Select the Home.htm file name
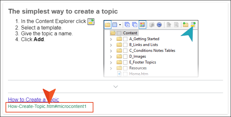The image size is (231, 117). click(x=139, y=74)
